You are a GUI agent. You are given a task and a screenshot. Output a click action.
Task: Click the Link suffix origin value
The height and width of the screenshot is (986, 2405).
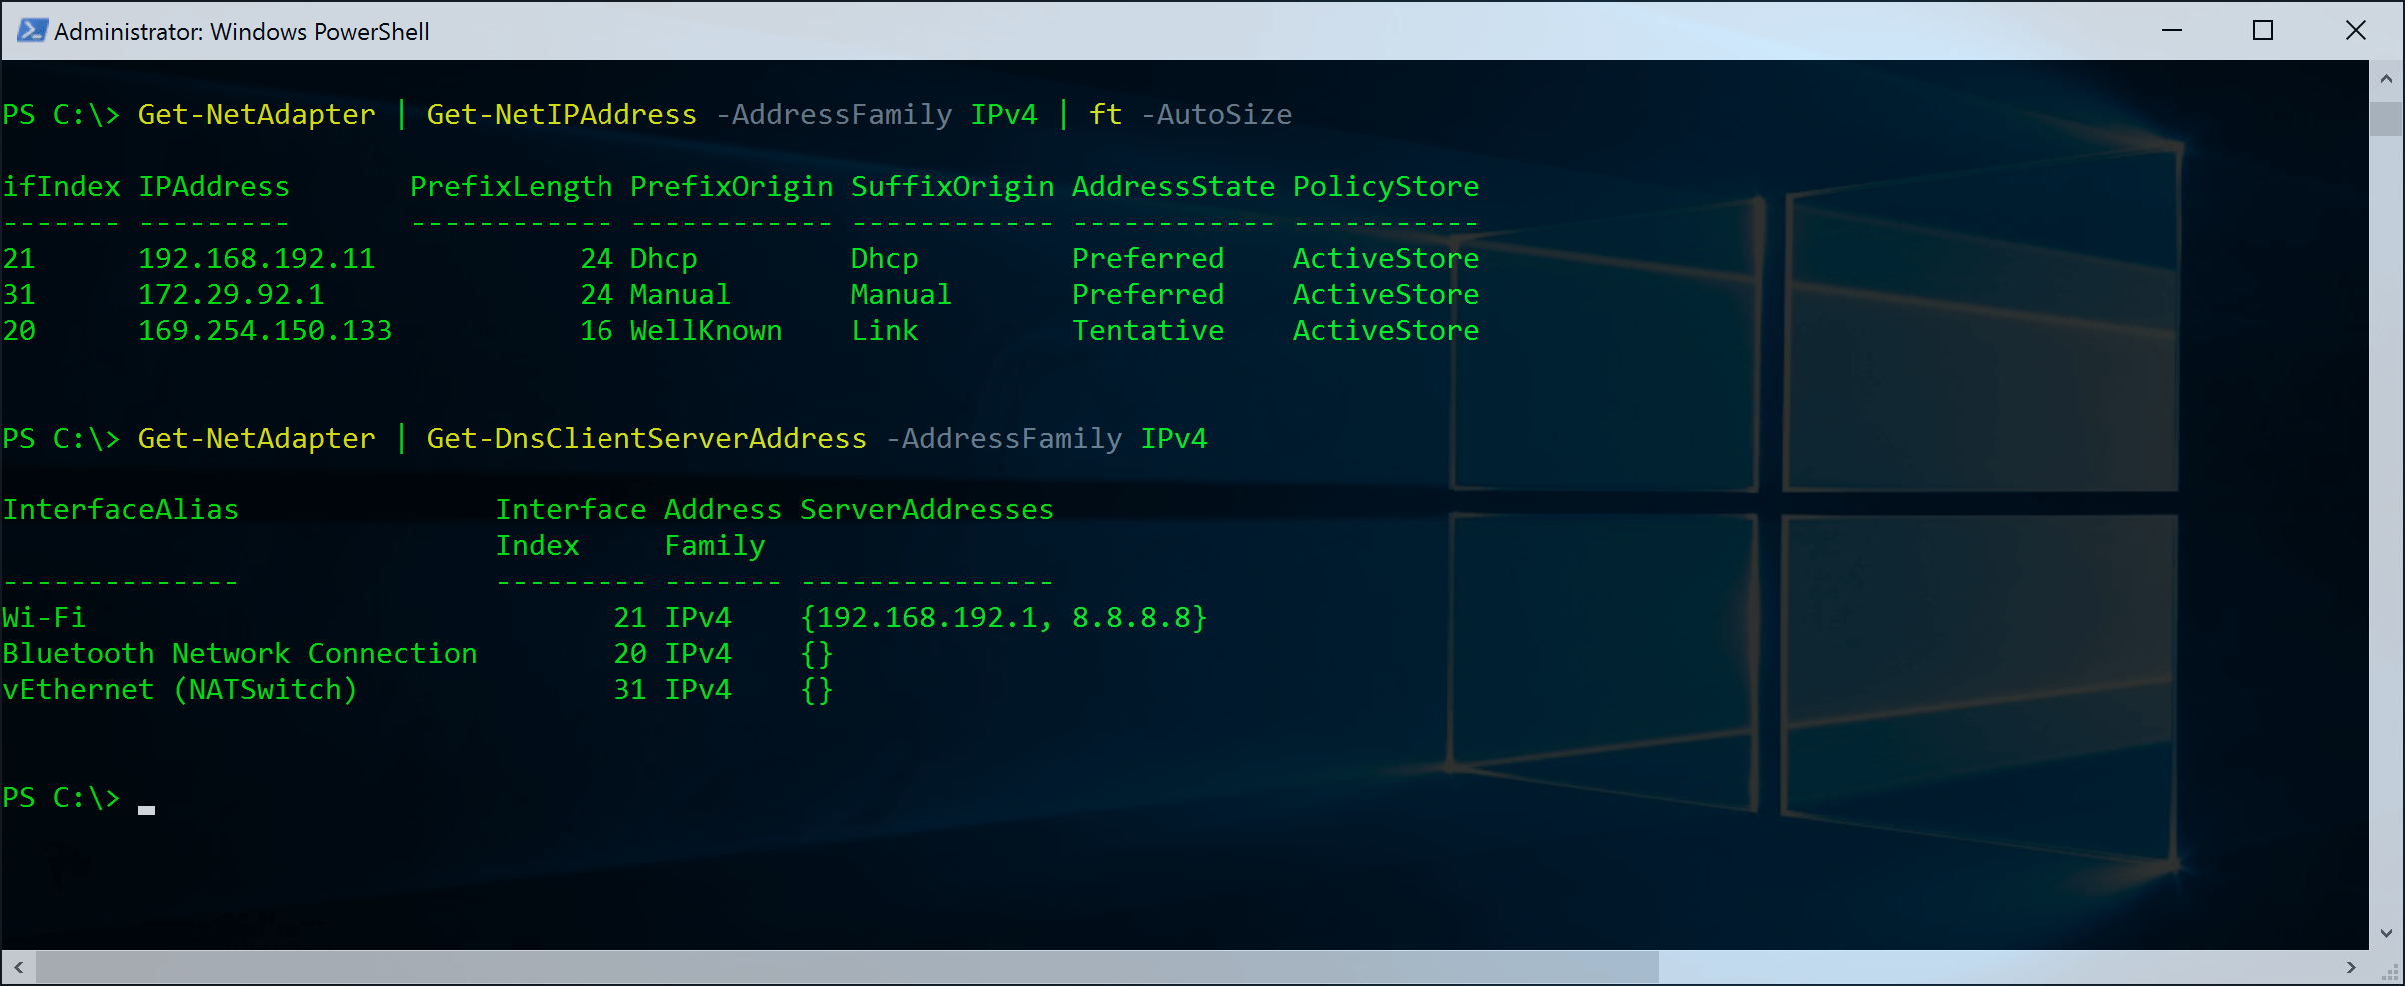pos(884,331)
